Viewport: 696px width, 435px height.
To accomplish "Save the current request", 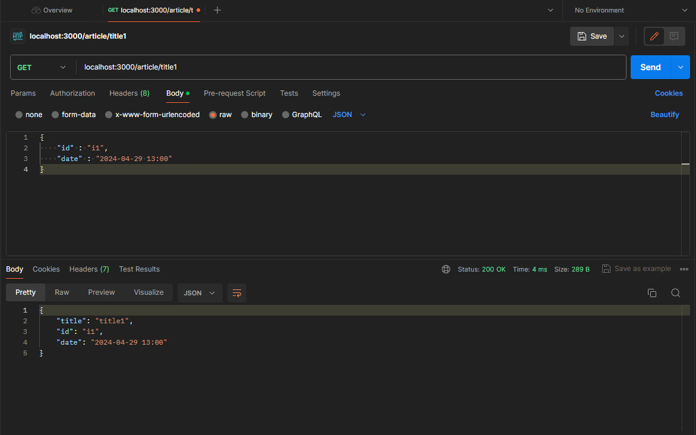I will 592,36.
